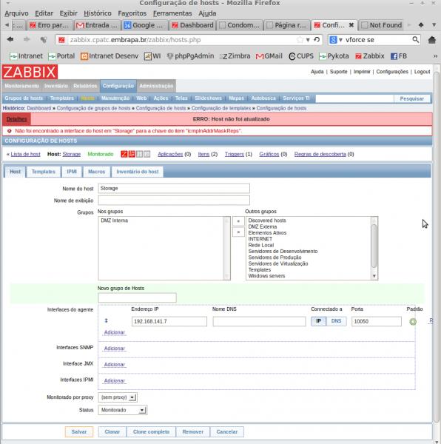Open Administração main menu
This screenshot has height=444, width=441.
(156, 86)
